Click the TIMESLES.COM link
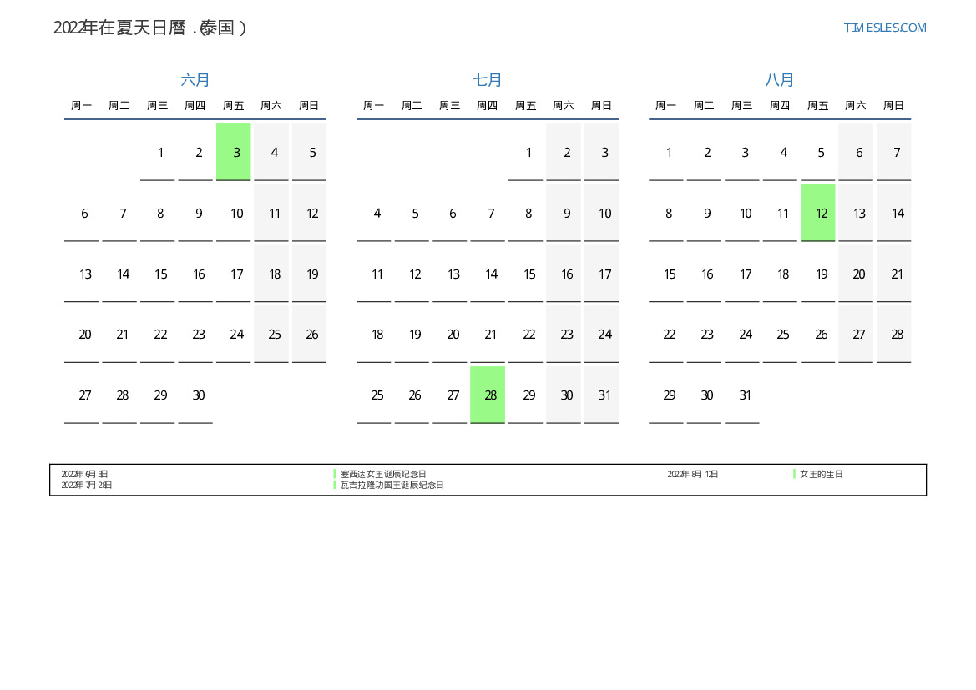 tap(884, 28)
